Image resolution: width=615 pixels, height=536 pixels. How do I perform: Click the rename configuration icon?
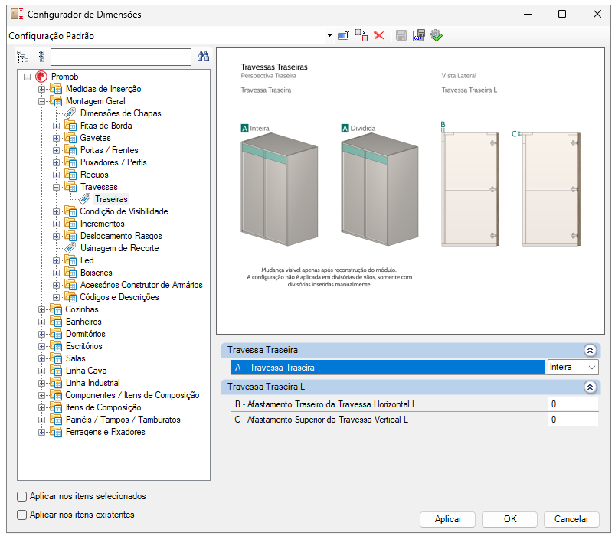(343, 36)
